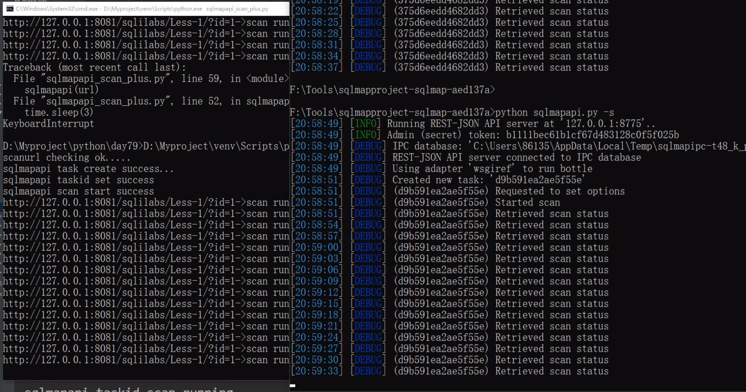The image size is (746, 392).
Task: Click the task id on the [20:59:27] row
Action: (441, 349)
